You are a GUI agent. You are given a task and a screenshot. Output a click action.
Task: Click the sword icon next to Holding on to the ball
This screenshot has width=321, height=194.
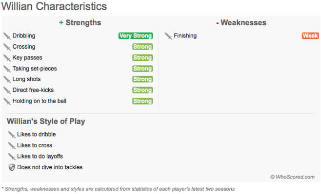(7, 101)
